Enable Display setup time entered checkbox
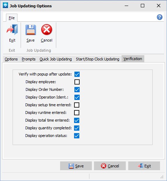167x181 pixels. point(77,105)
